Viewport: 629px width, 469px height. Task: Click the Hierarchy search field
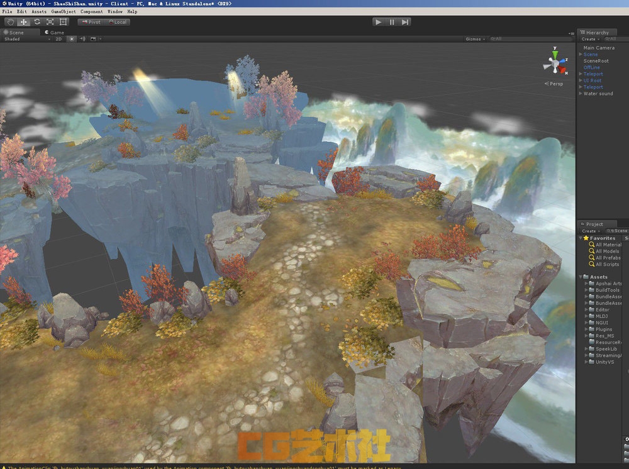coord(615,39)
